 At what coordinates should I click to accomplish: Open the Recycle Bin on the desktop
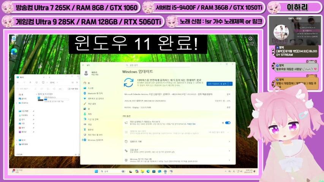click(14, 39)
